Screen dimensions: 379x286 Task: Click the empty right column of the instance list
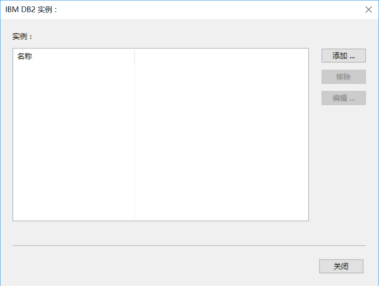(221, 142)
